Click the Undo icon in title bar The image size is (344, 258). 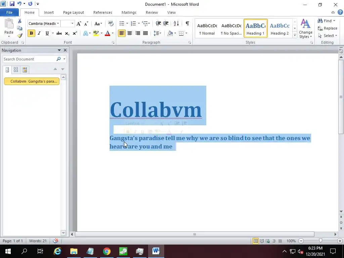coord(19,4)
